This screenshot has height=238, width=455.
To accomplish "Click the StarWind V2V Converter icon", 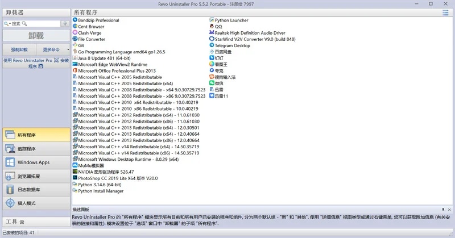I will click(x=212, y=39).
